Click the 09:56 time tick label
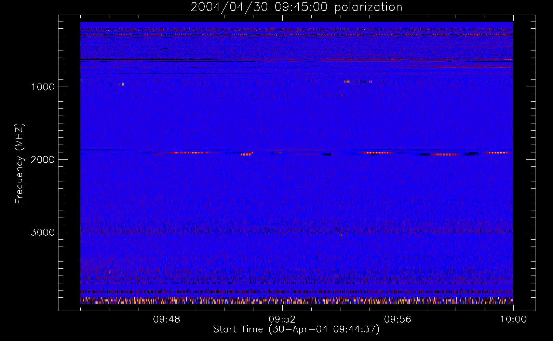Screen dimensions: 553x341 [398, 320]
